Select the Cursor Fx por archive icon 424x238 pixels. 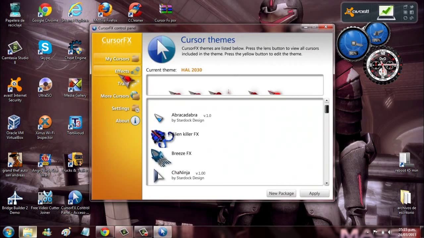(x=165, y=13)
